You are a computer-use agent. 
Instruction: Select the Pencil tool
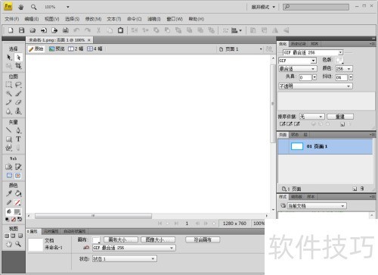(x=9, y=102)
